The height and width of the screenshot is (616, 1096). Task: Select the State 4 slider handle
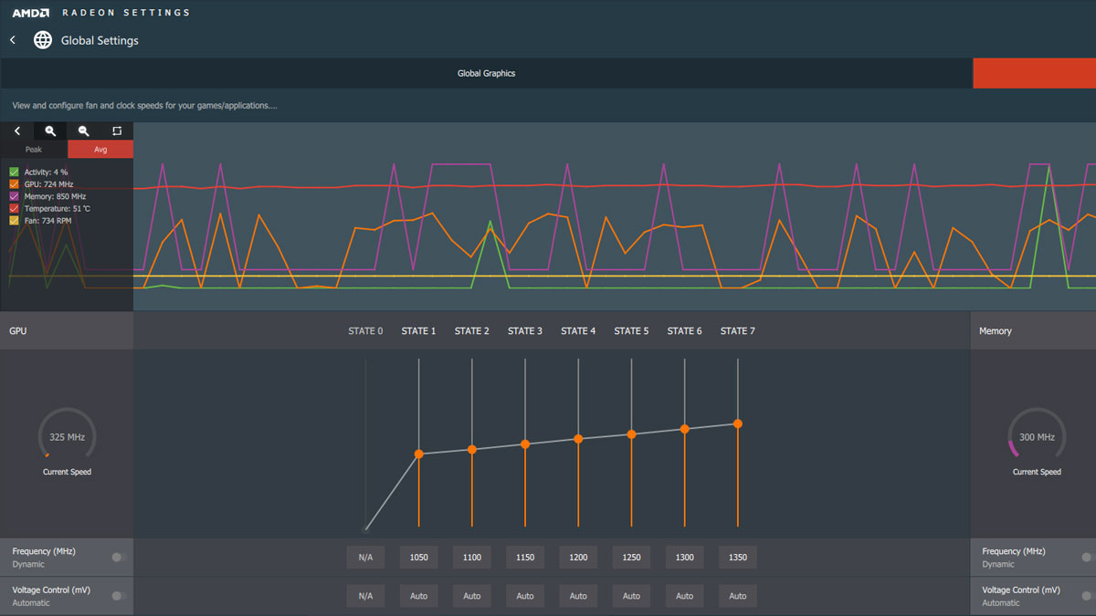coord(578,439)
